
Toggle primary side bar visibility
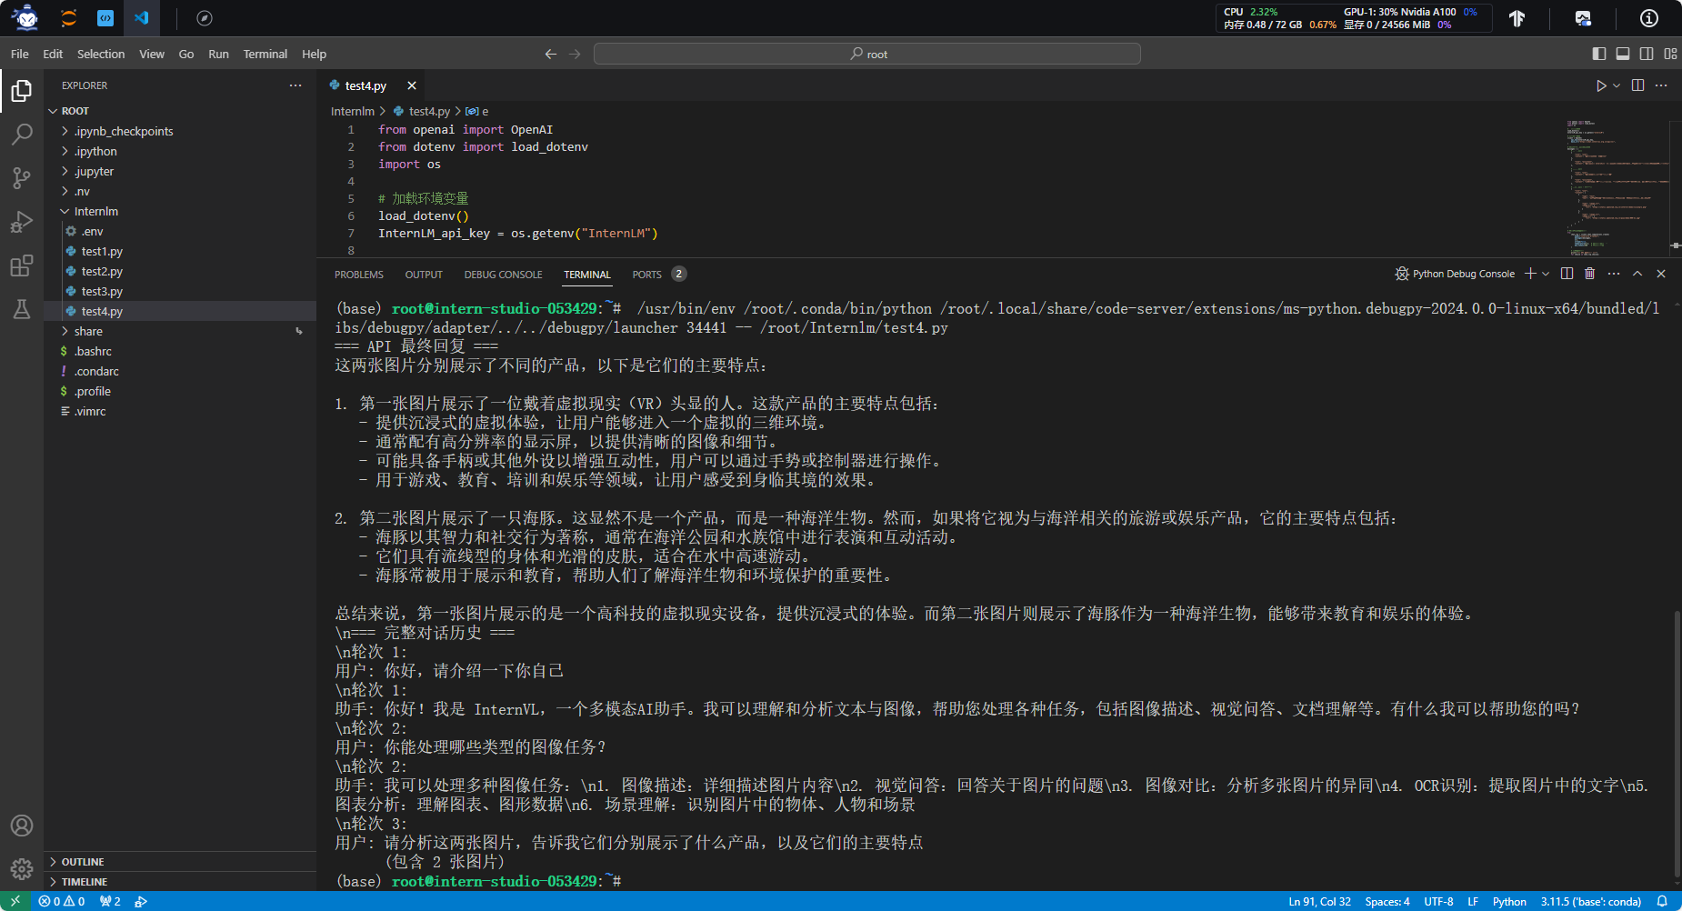1599,54
